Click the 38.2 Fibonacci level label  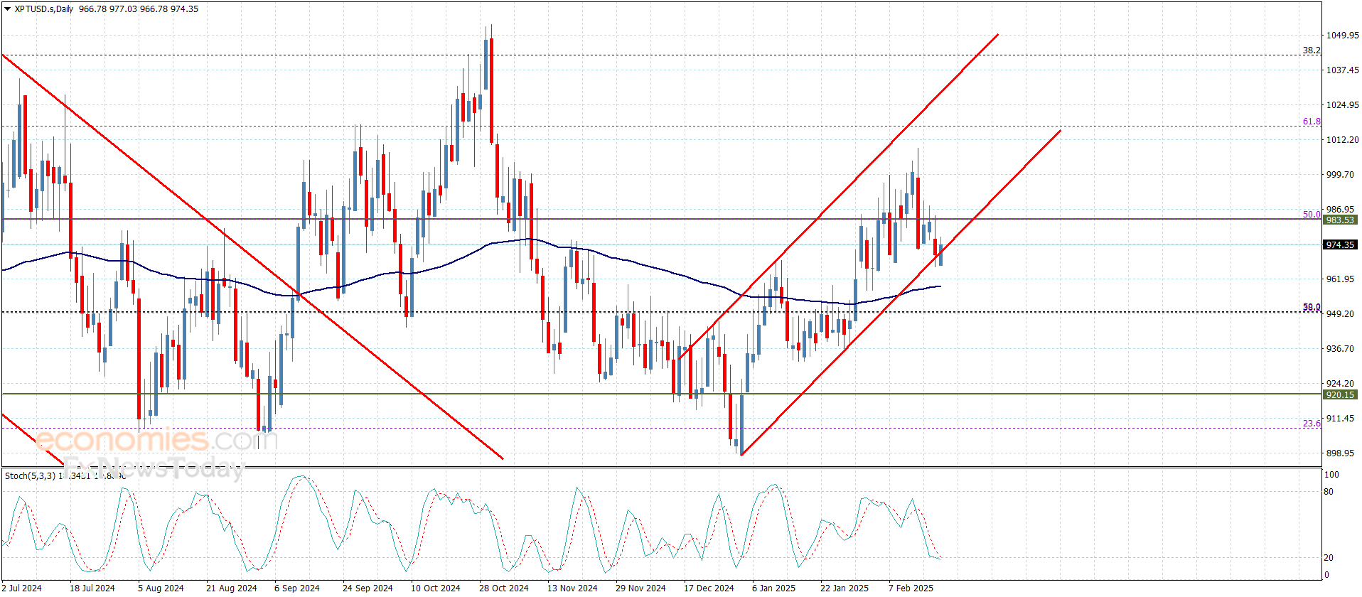click(1312, 50)
